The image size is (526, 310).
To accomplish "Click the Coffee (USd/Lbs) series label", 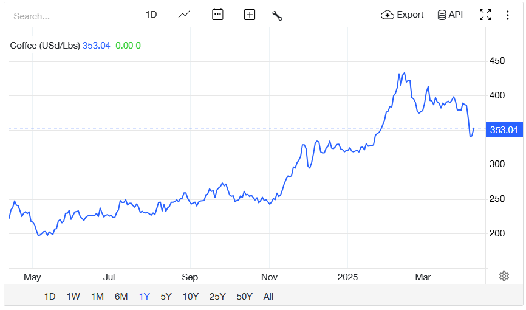I will click(45, 45).
